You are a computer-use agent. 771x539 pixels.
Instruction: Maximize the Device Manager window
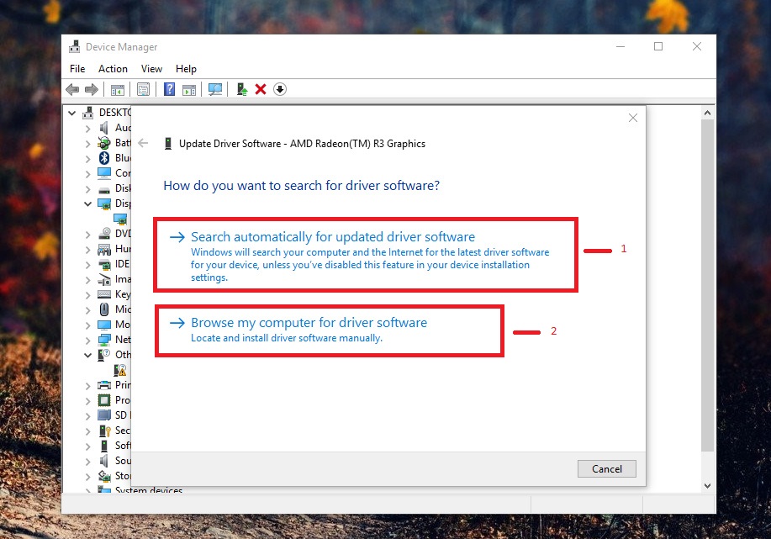tap(658, 46)
